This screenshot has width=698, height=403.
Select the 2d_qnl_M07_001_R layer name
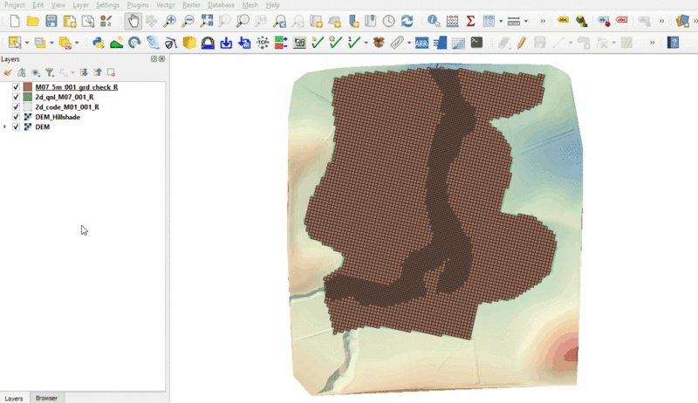pyautogui.click(x=65, y=98)
